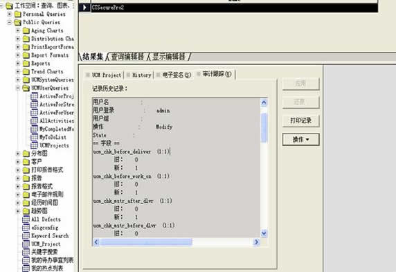Click the AllActivities query icon
Screen dimensions: 396x272
click(34, 120)
